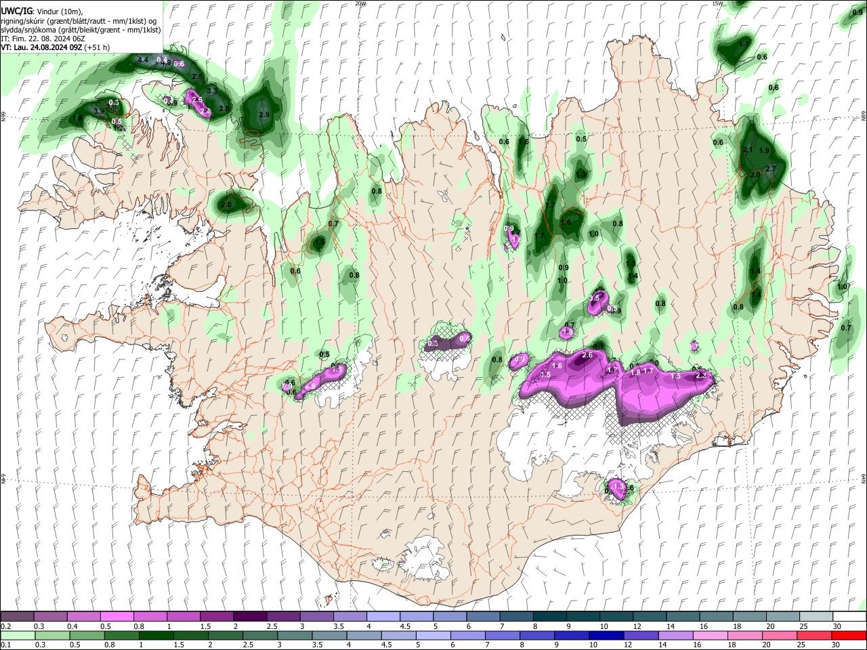Click the red swatch ending the rain scale
Screen dimensions: 867x650
click(x=849, y=635)
